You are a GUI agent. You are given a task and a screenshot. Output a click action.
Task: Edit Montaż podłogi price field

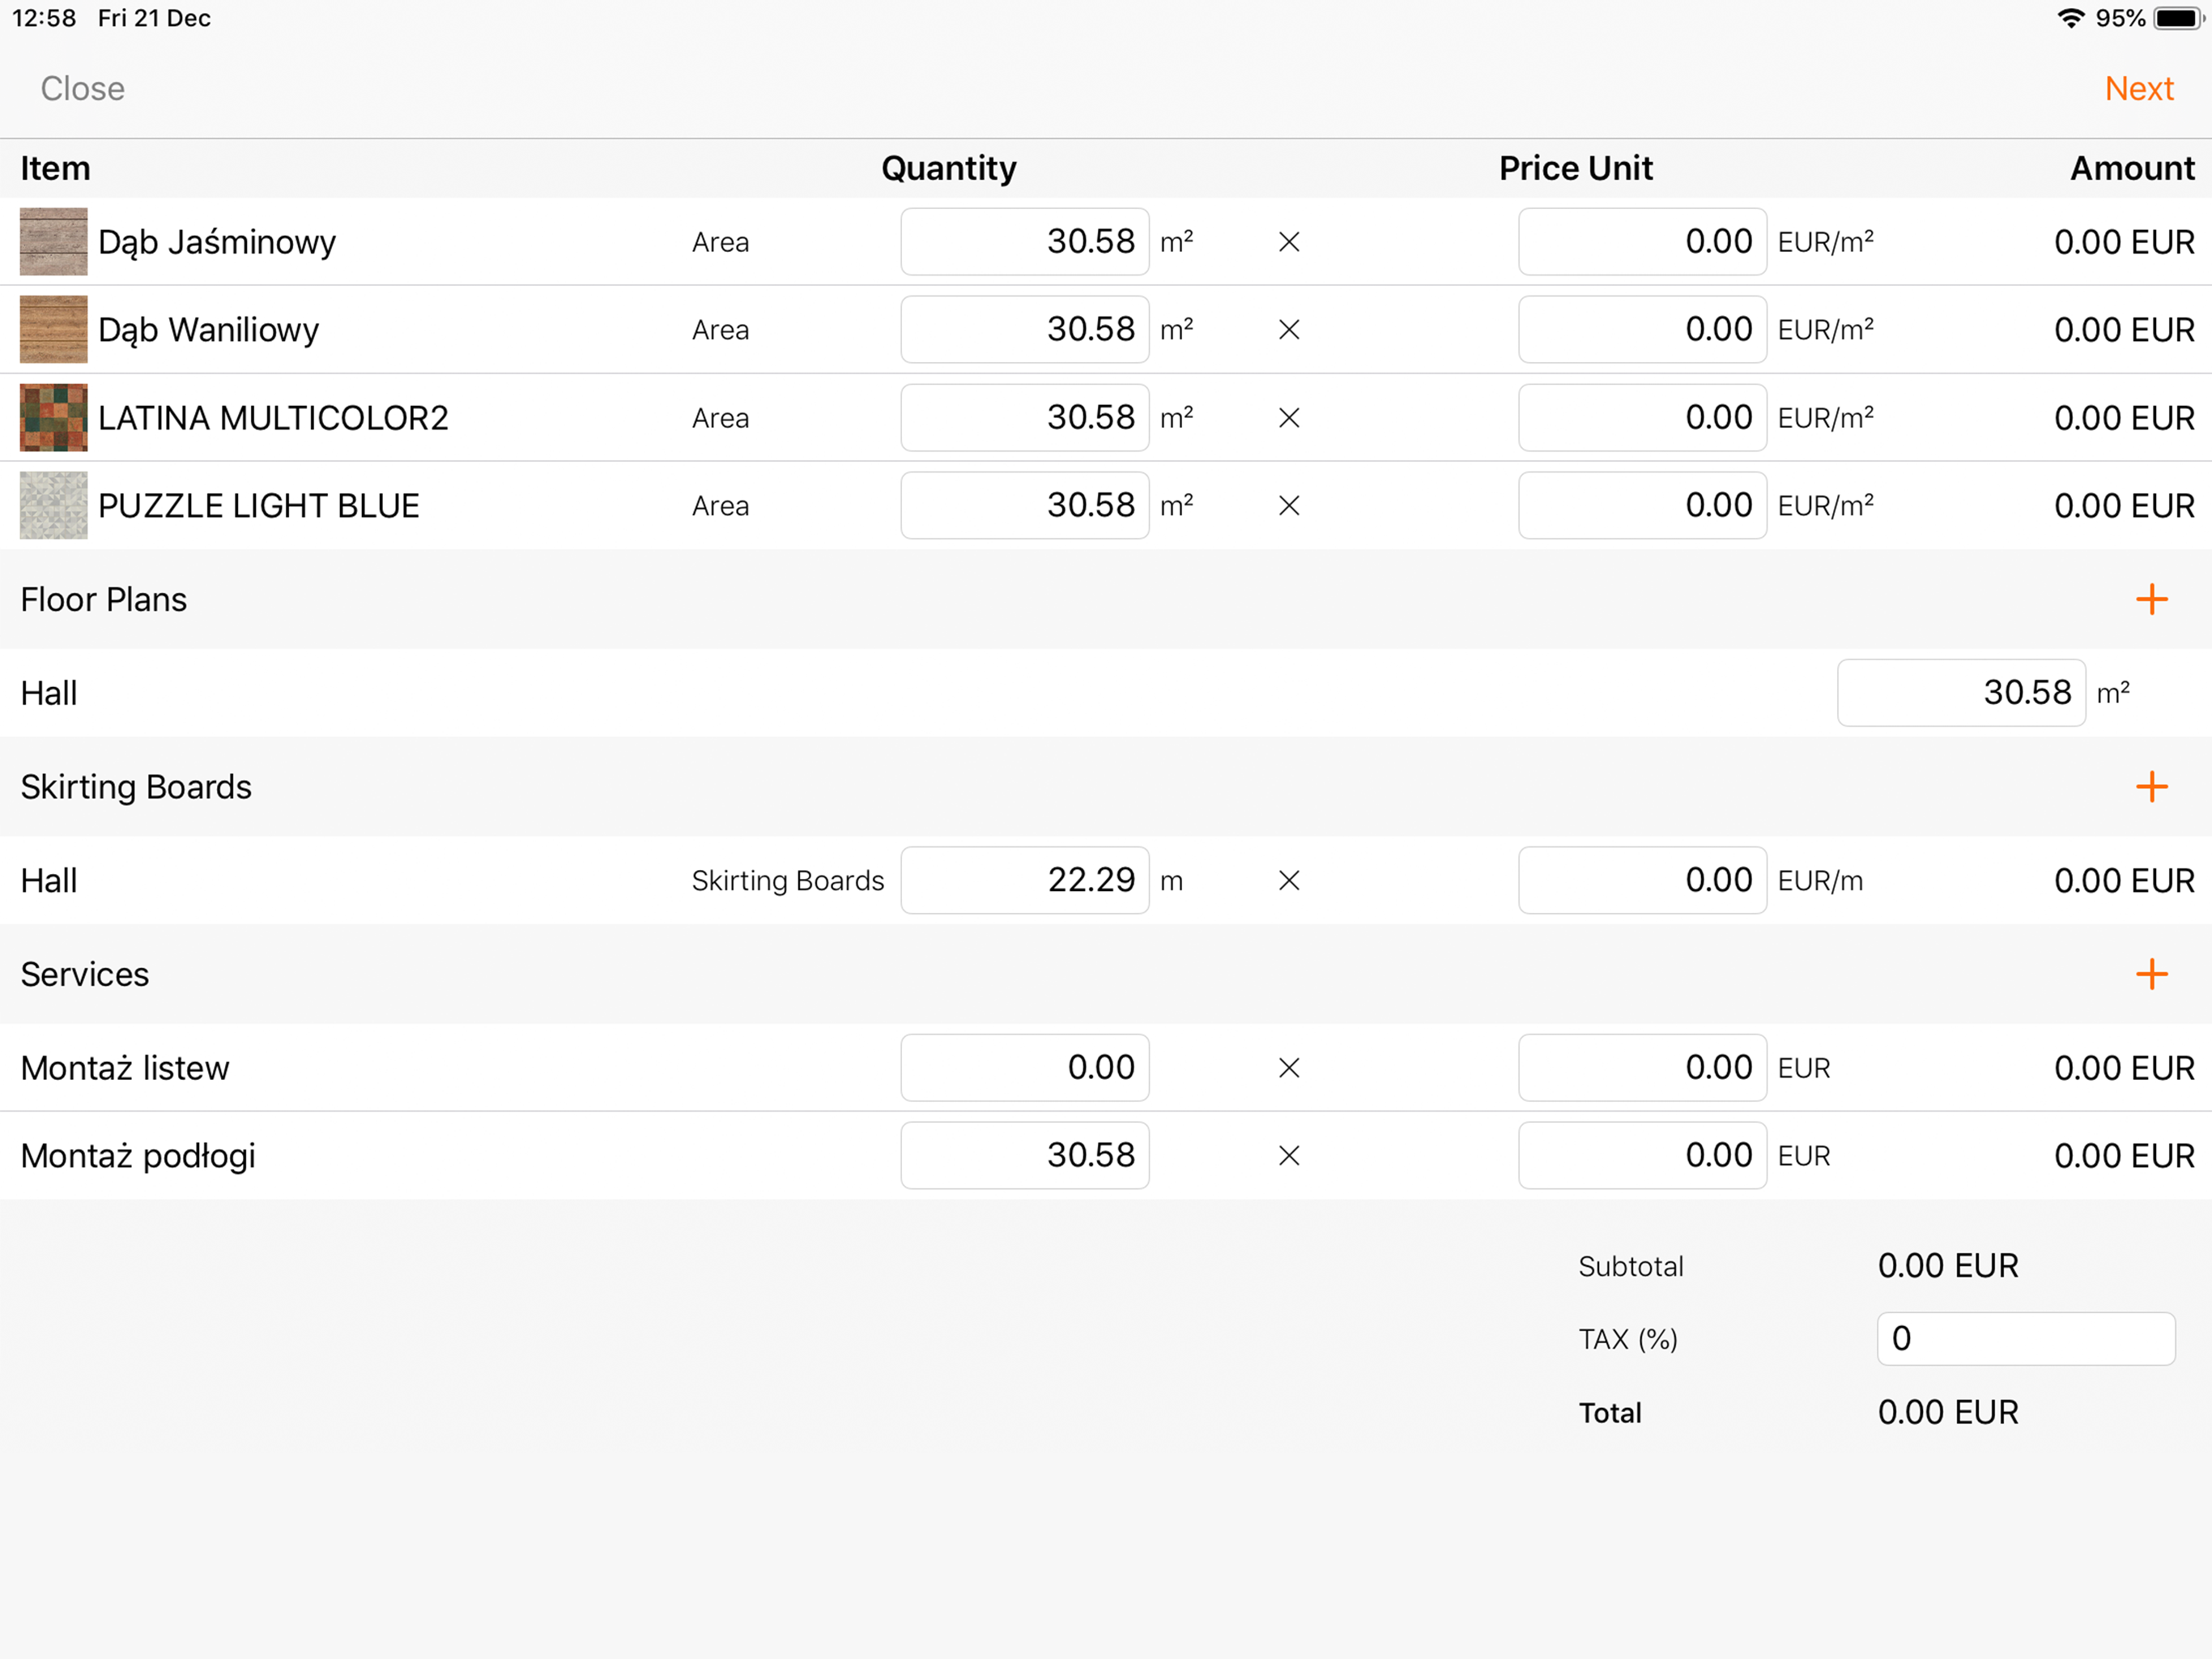coord(1642,1156)
